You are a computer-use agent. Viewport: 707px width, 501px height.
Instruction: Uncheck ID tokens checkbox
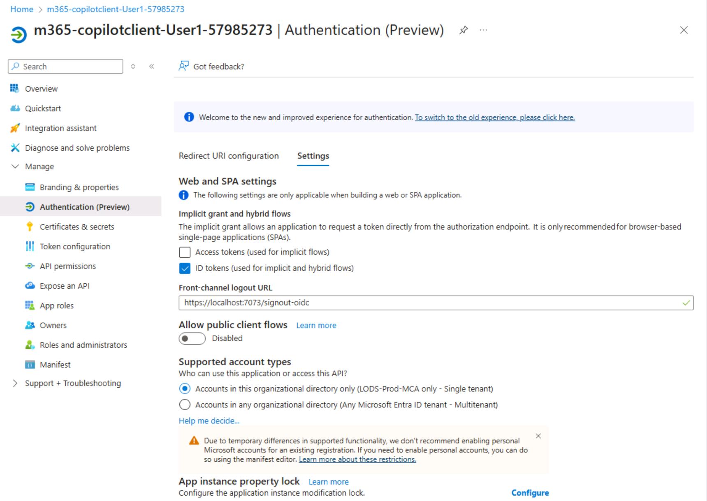pos(185,268)
